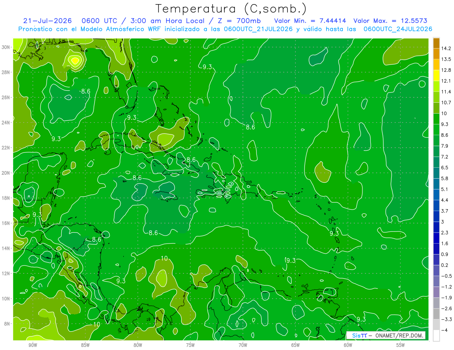Click the -4 color scale label
454x350 pixels.
pos(445,330)
